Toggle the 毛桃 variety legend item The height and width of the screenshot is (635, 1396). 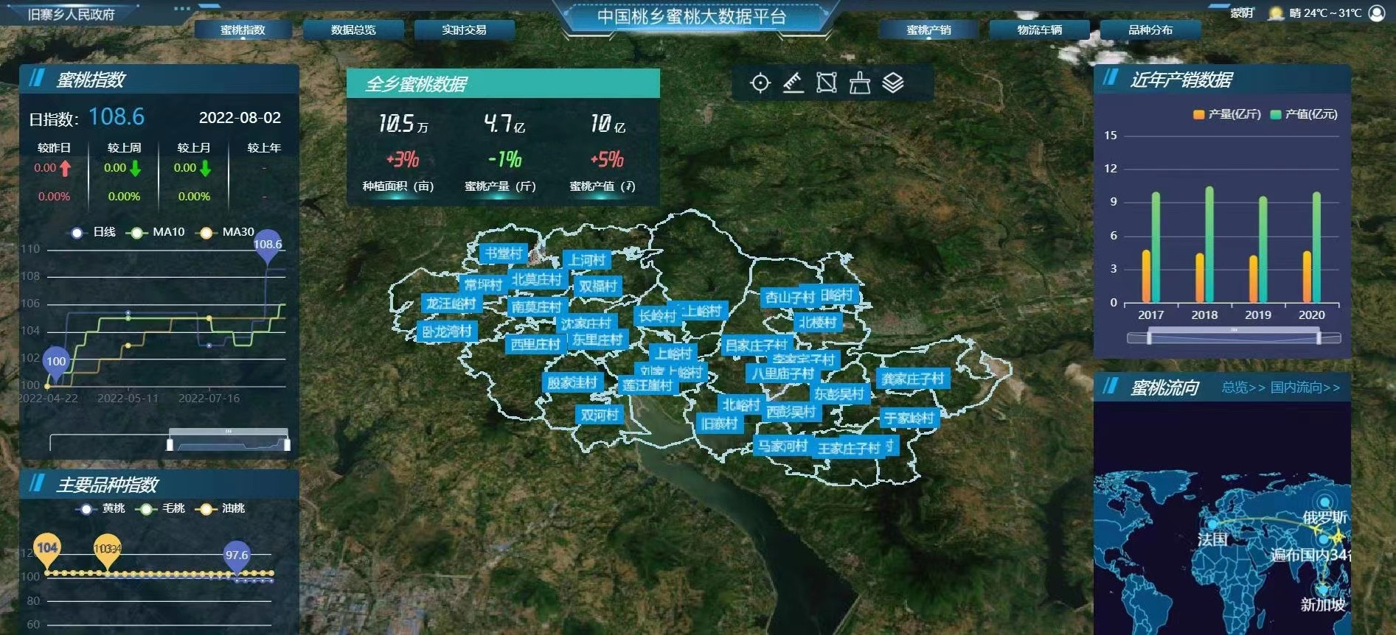click(x=164, y=508)
